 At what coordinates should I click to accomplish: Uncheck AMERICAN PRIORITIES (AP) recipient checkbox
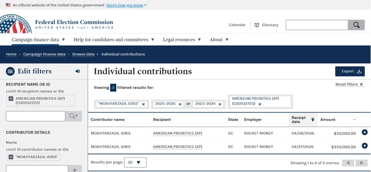pos(11,99)
